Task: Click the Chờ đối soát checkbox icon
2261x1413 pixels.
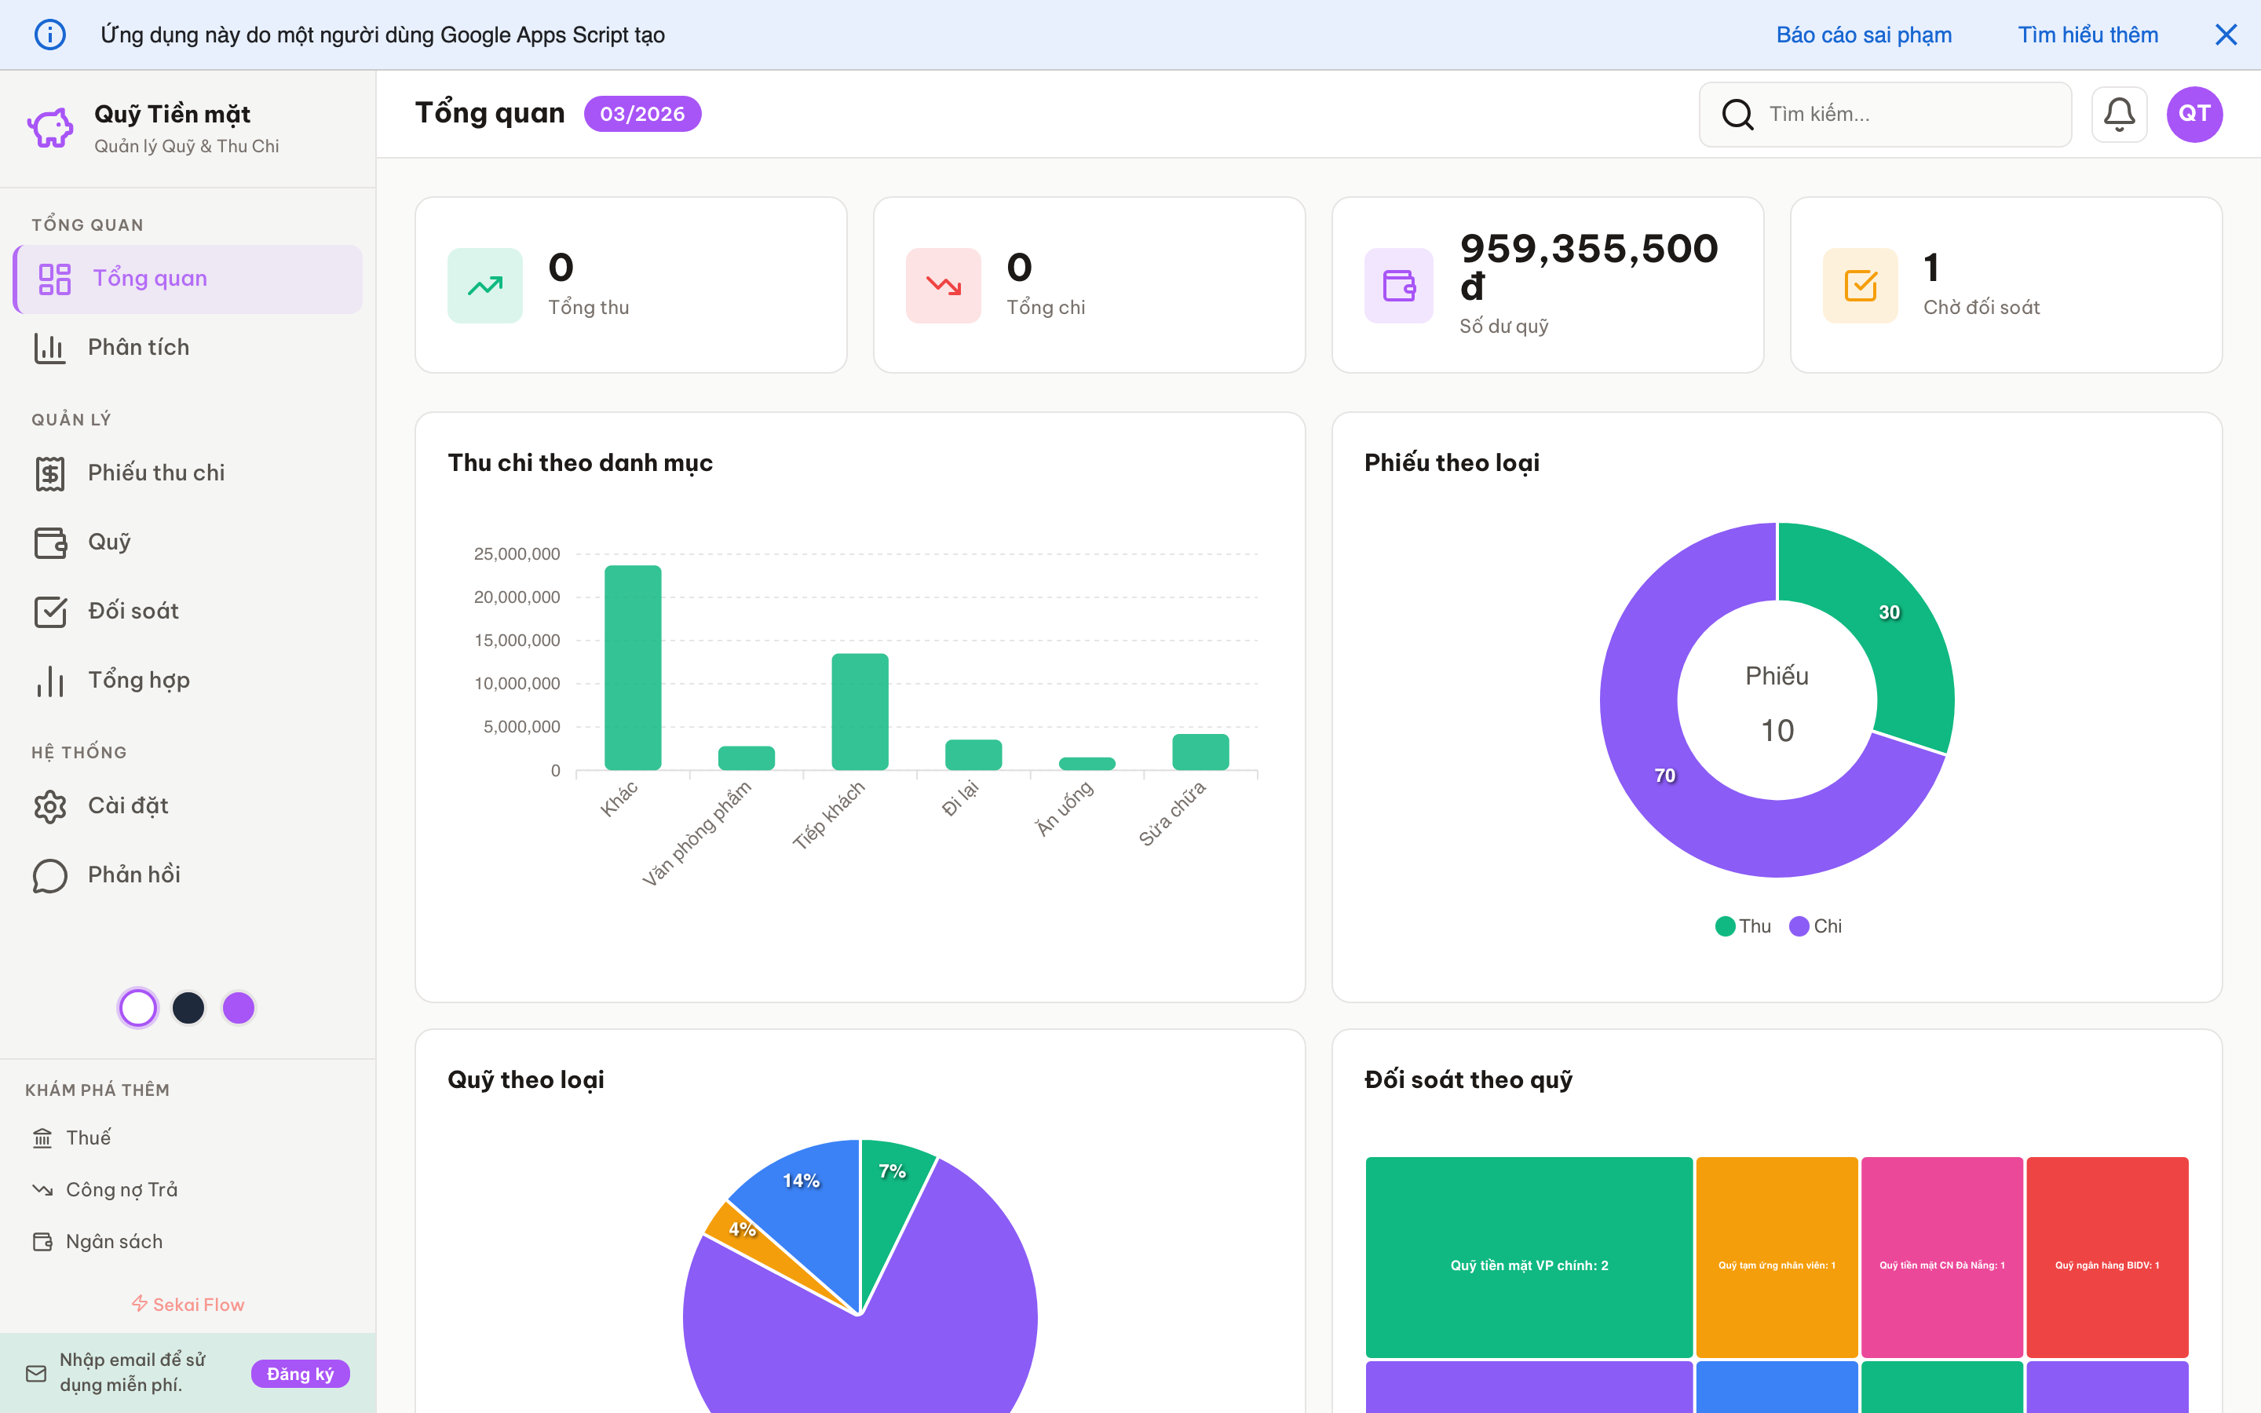Action: coord(1860,285)
